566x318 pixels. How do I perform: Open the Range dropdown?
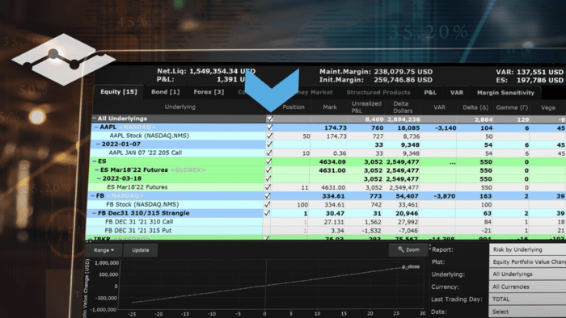(x=103, y=250)
